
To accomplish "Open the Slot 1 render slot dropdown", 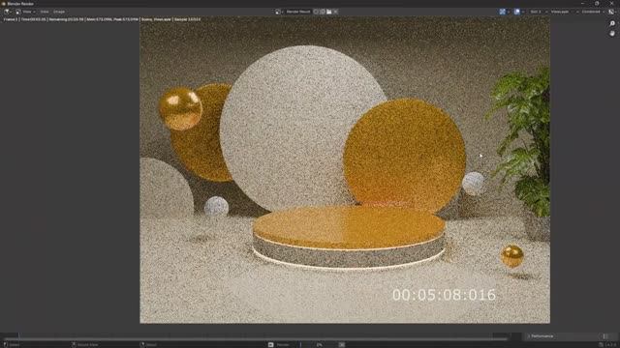I will coord(539,12).
